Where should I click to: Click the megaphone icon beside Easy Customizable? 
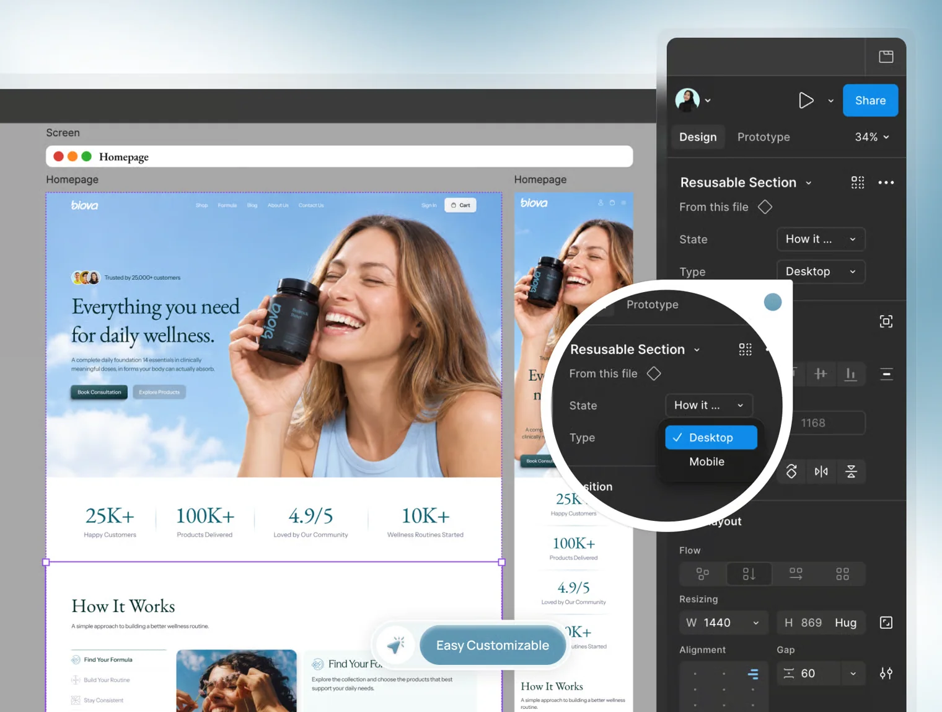click(396, 645)
